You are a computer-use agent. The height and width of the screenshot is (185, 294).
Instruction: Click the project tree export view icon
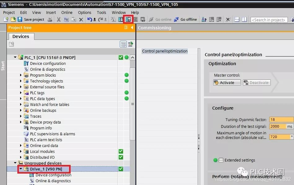130,44
